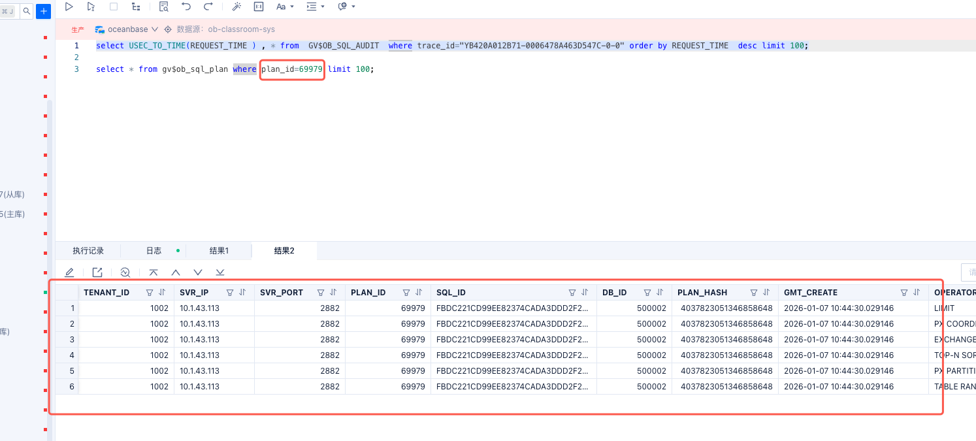Click the edit pencil icon above results

tap(69, 272)
